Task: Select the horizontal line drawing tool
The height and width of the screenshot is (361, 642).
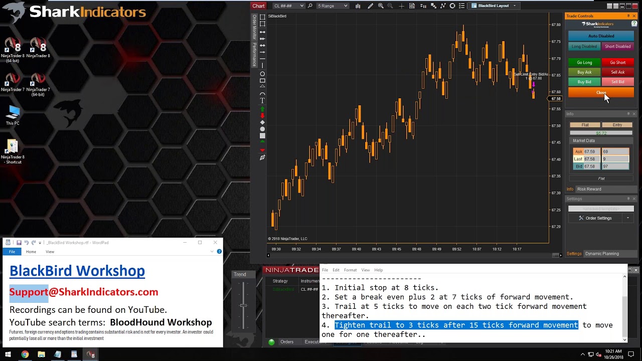Action: (x=262, y=59)
